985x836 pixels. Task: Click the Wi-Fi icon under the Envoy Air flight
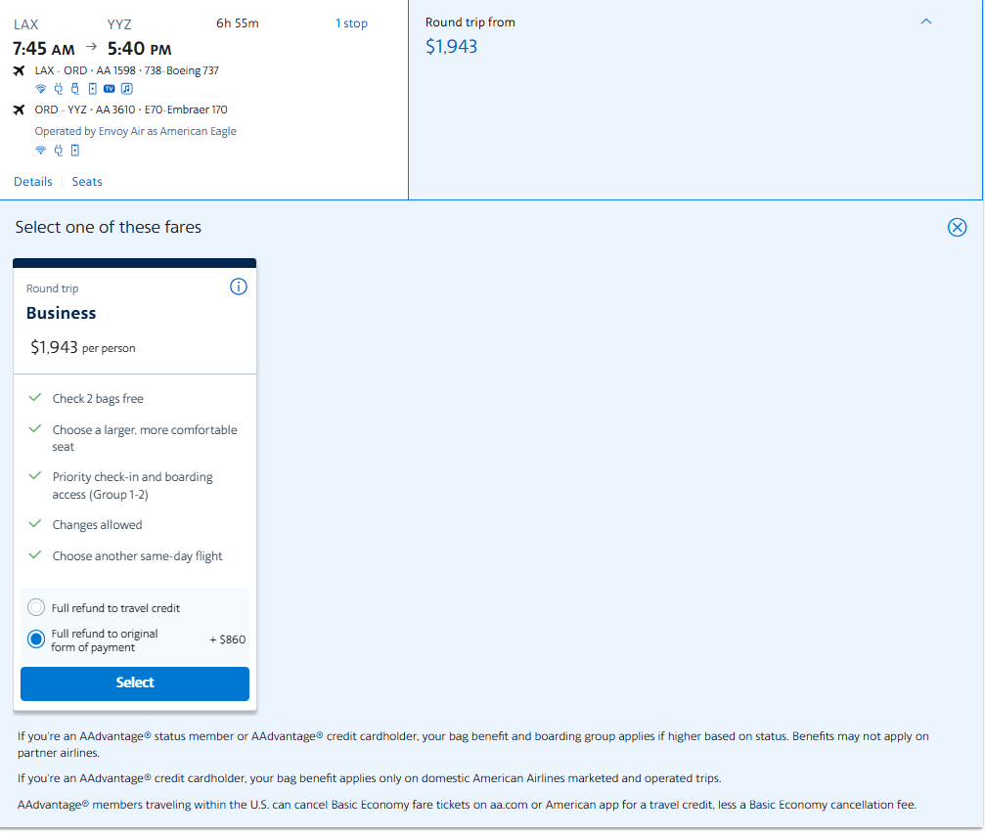pyautogui.click(x=40, y=151)
